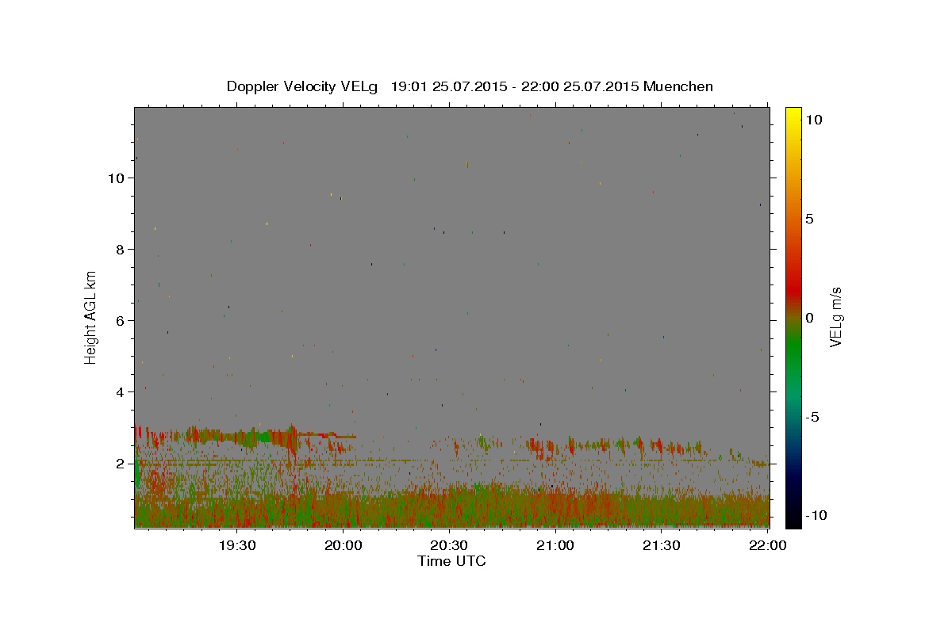Viewport: 952px width, 634px height.
Task: Click the start time '19:01 25.07.2015' in title
Action: [447, 86]
